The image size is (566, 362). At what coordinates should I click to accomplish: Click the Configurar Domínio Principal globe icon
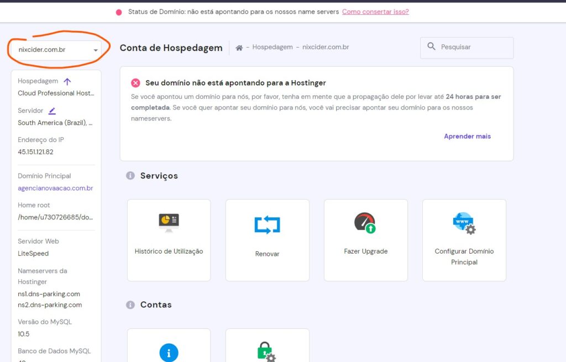(464, 223)
